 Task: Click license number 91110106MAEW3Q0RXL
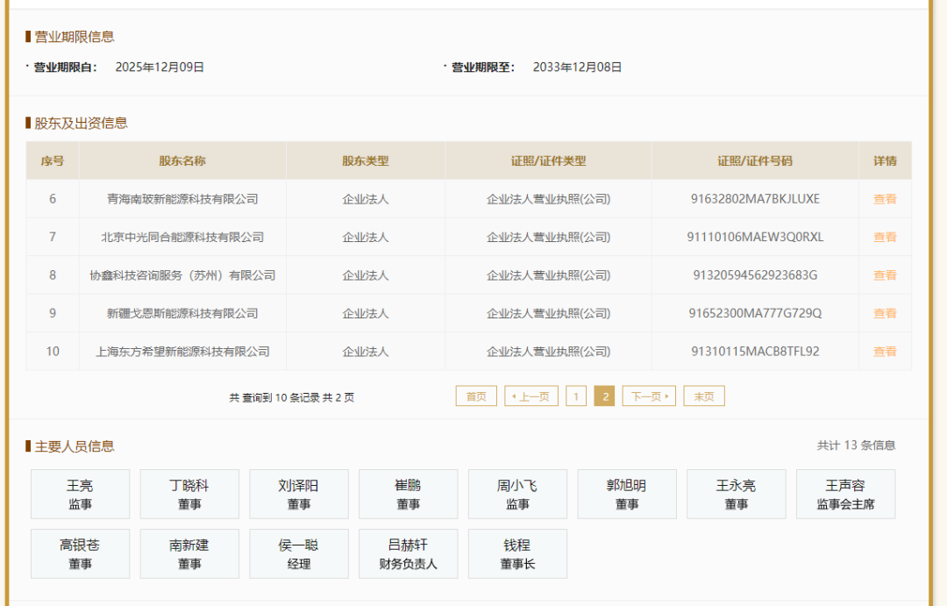(755, 237)
